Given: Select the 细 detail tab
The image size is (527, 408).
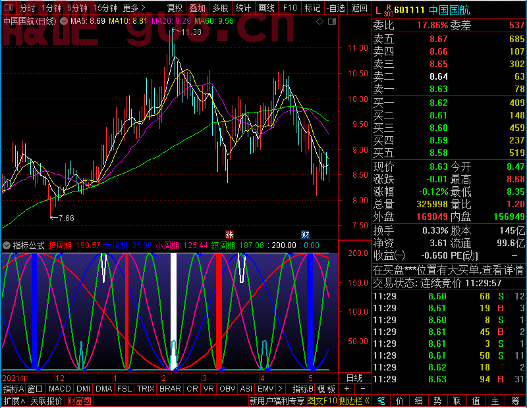Looking at the screenshot, I should (x=418, y=401).
